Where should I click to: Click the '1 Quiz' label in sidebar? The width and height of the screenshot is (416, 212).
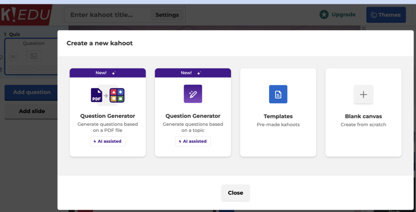[x=12, y=34]
